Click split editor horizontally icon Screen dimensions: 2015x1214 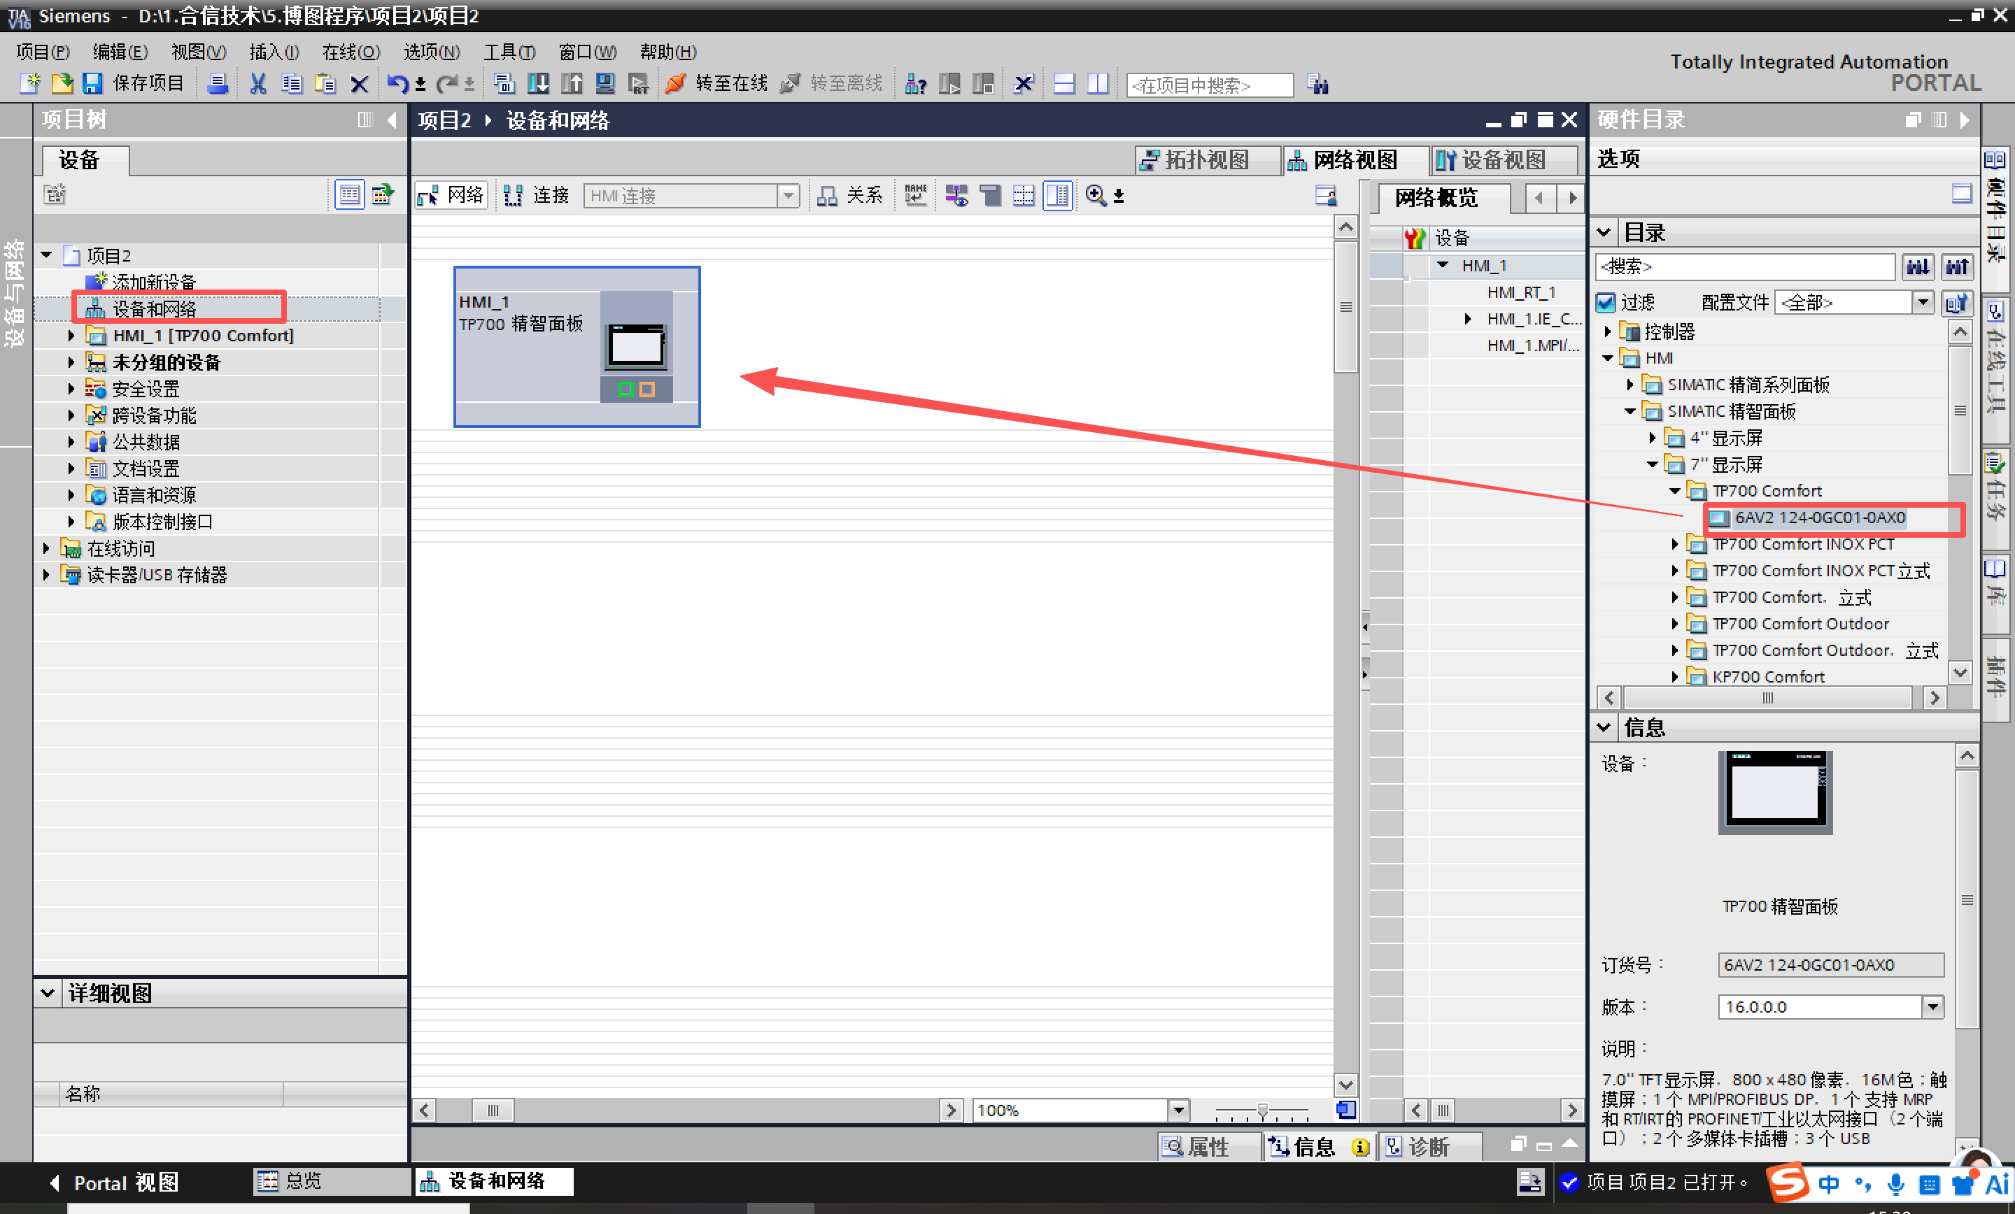[1064, 83]
